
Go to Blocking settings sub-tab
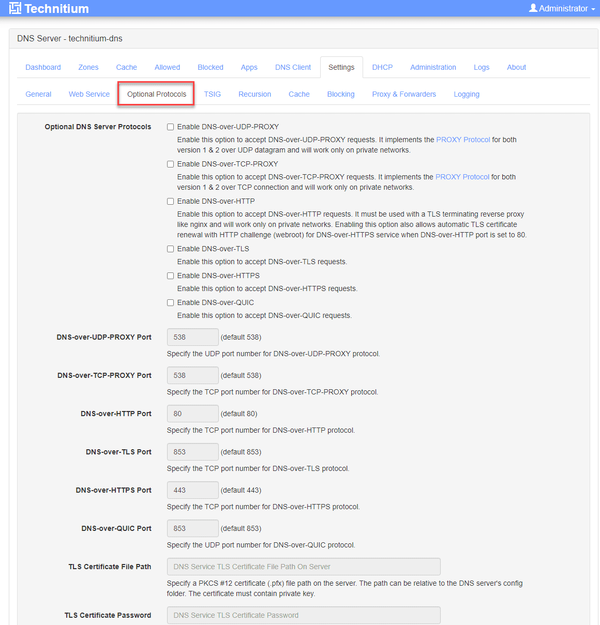pos(341,94)
